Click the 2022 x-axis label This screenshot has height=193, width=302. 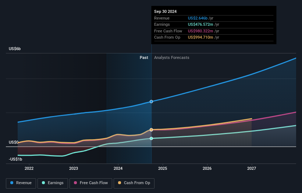click(29, 169)
